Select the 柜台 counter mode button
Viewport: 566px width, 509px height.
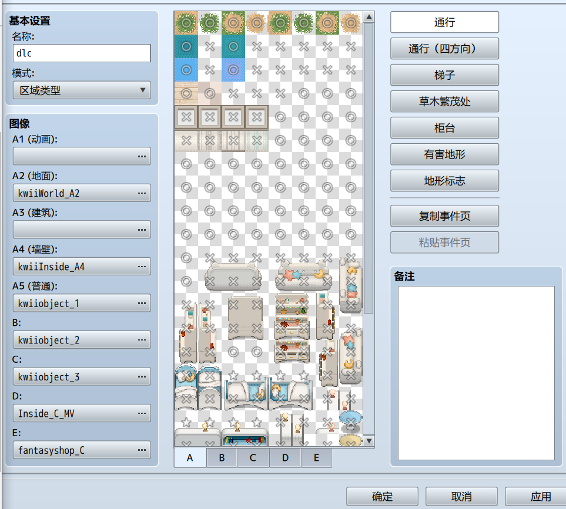pyautogui.click(x=444, y=127)
